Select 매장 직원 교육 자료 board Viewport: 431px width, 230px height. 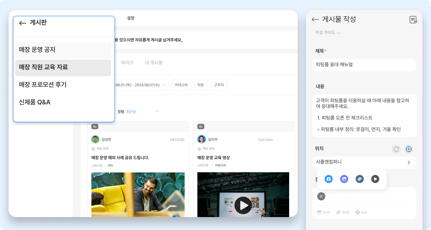(63, 67)
